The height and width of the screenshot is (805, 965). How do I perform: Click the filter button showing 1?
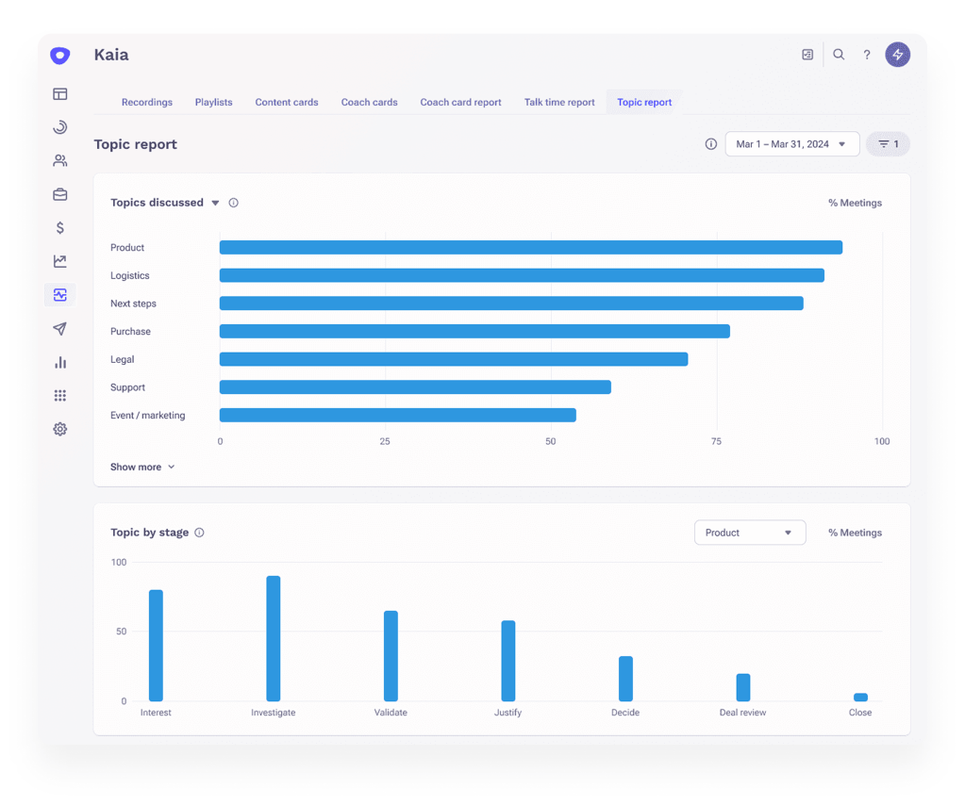tap(888, 144)
